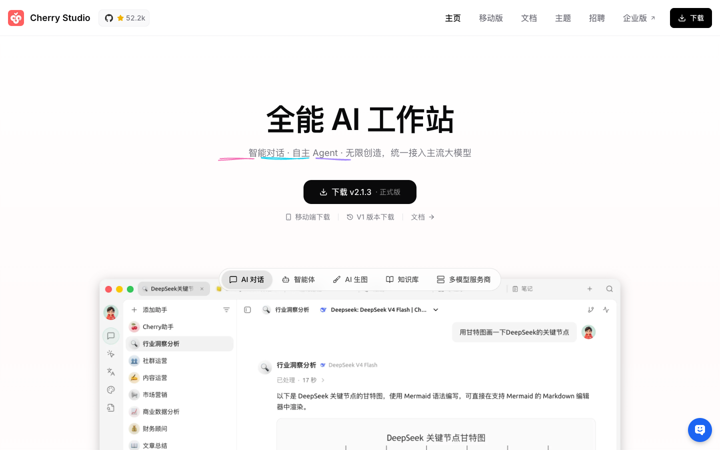Select the 文章总结 assistant
720x450 pixels.
point(180,445)
